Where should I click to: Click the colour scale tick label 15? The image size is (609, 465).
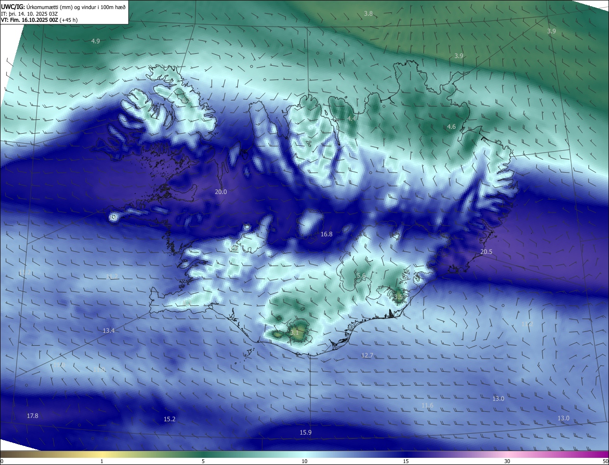coord(406,461)
